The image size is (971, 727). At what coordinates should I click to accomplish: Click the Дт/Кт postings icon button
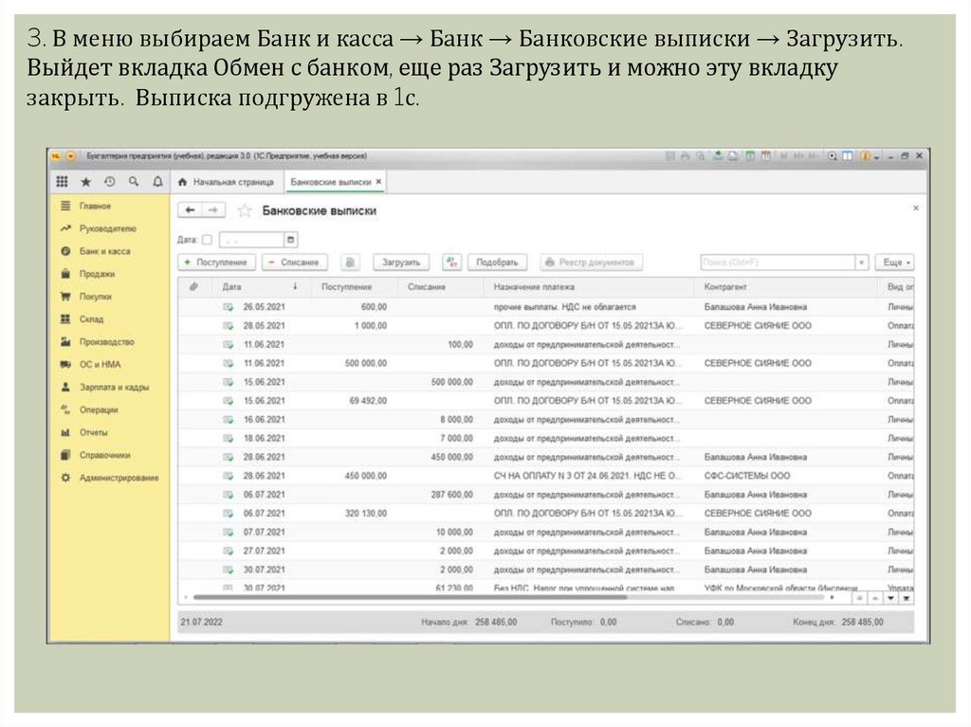[451, 262]
